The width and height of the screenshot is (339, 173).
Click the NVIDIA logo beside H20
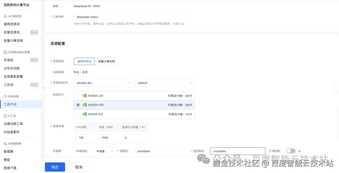[84, 105]
